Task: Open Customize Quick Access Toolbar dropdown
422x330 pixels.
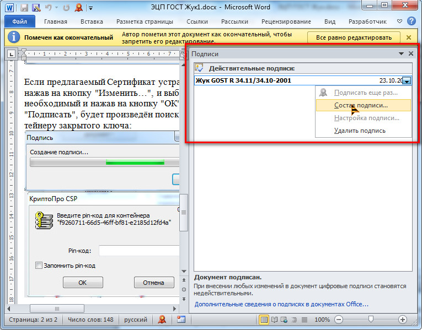Action: point(90,8)
